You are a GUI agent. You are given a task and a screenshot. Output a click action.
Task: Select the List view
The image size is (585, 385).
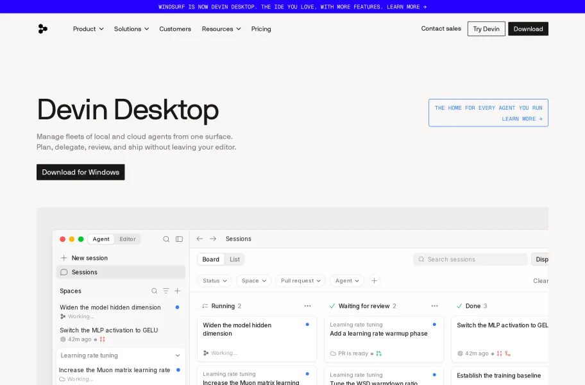click(x=235, y=259)
